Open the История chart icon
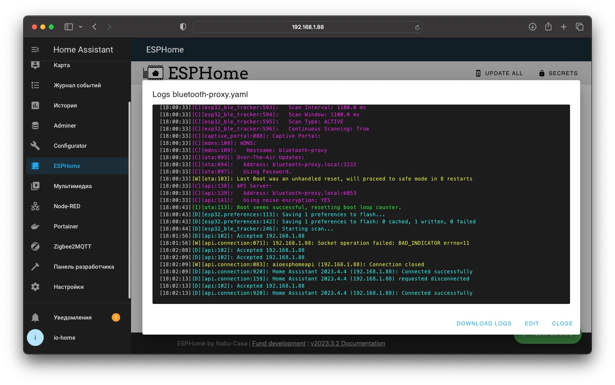The width and height of the screenshot is (615, 385). (35, 105)
